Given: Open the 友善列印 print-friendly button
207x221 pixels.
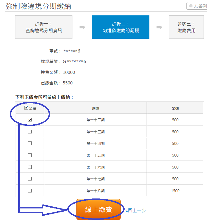Looking at the screenshot, I should click(197, 6).
